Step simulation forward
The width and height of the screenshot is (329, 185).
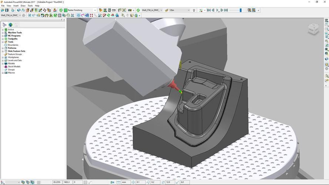pyautogui.click(x=222, y=10)
